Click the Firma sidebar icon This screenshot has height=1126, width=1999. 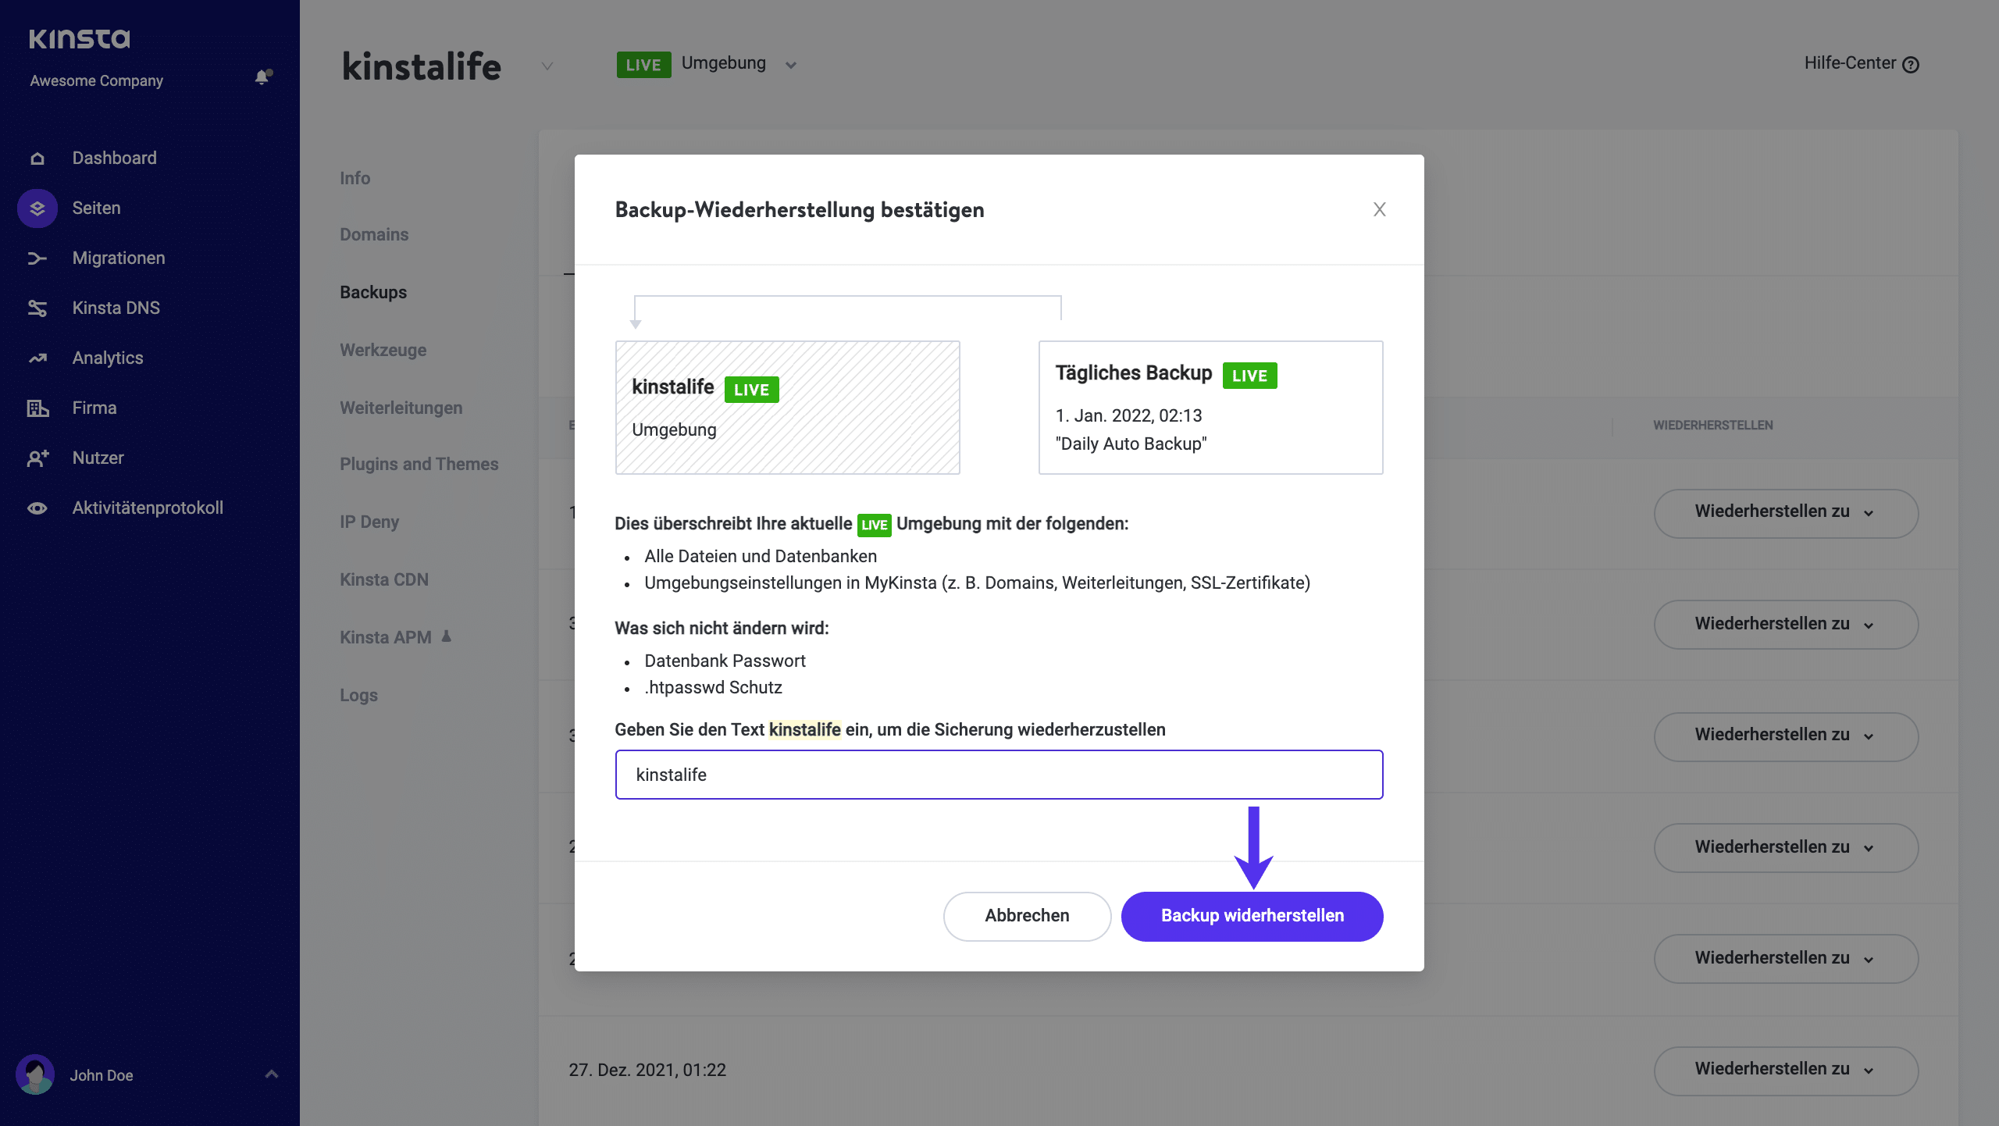point(37,407)
